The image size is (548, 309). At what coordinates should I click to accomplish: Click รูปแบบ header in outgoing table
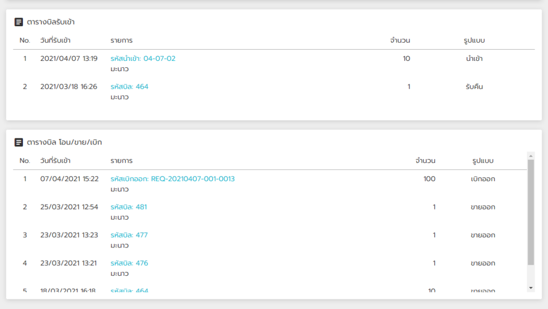[x=483, y=160]
